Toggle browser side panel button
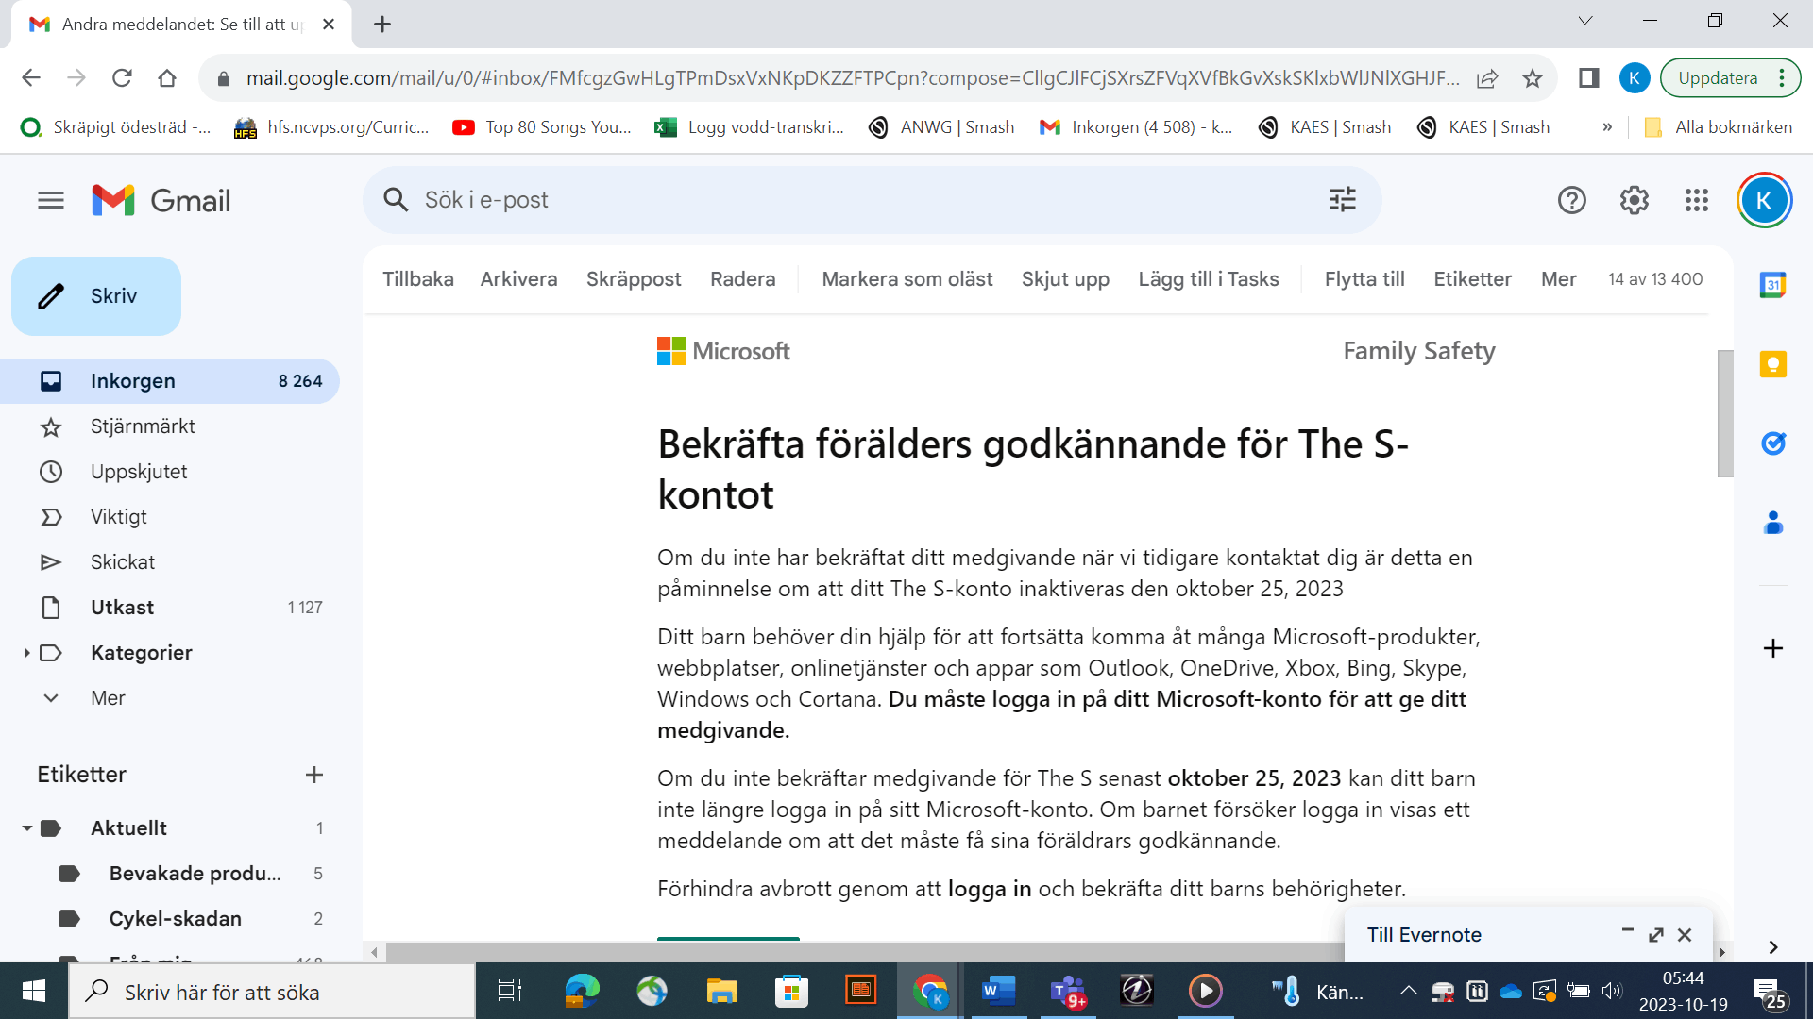The width and height of the screenshot is (1813, 1019). click(x=1588, y=78)
